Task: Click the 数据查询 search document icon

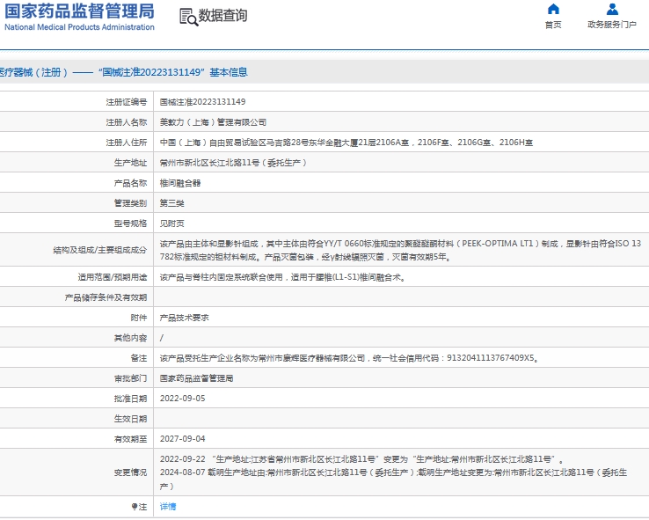Action: tap(188, 17)
